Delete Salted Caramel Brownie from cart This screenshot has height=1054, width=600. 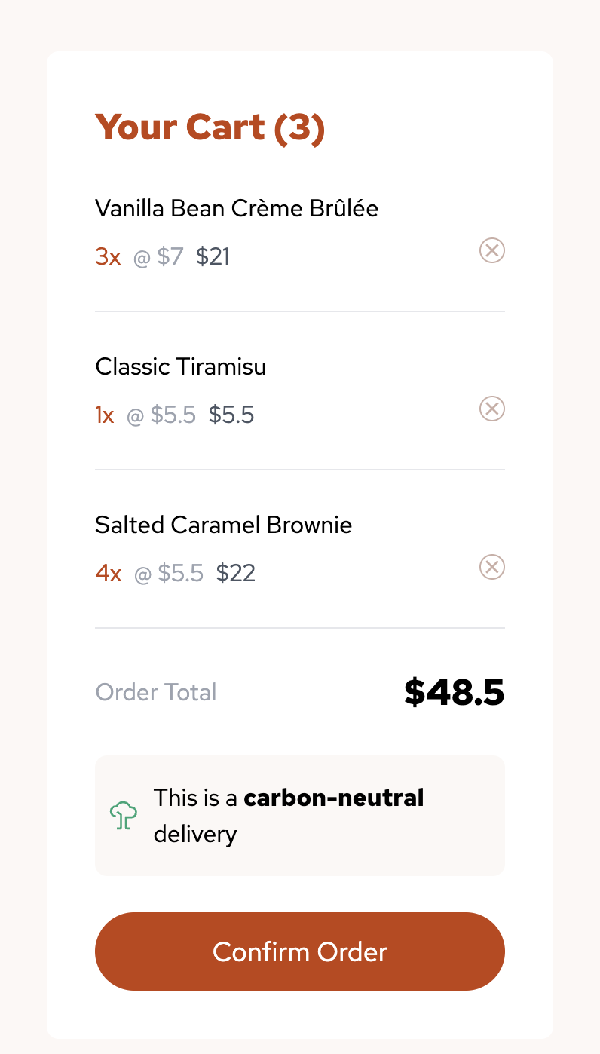point(492,567)
